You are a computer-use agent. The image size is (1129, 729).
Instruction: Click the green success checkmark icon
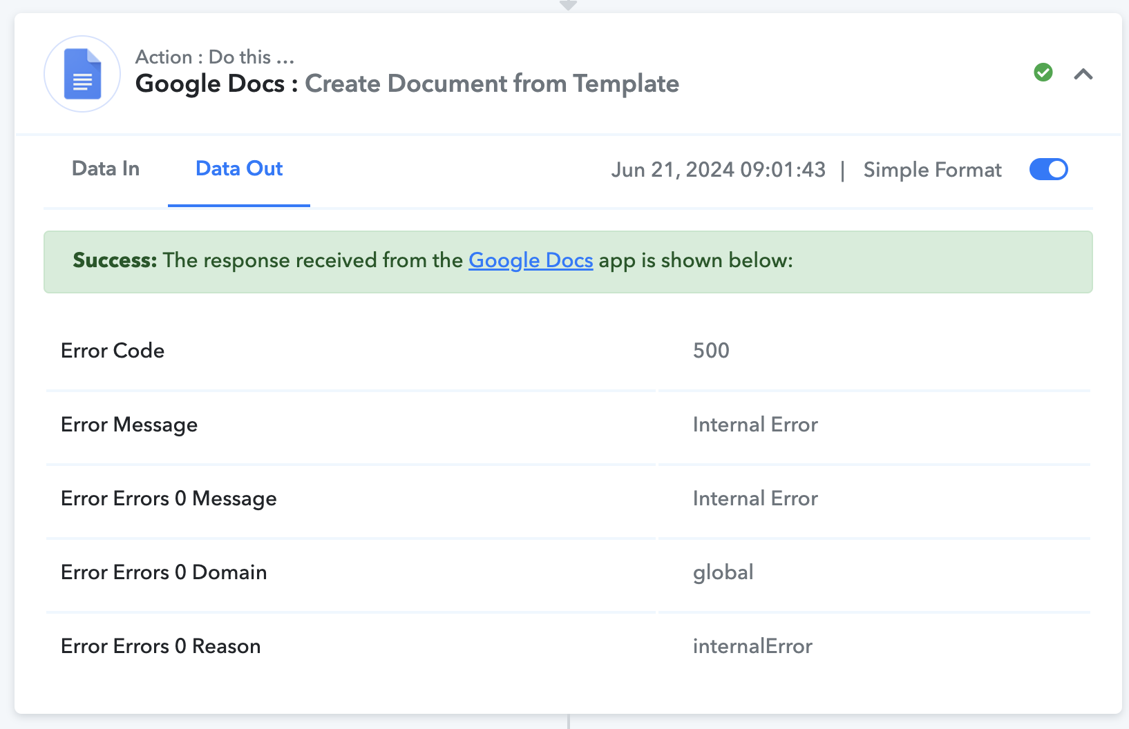coord(1043,72)
